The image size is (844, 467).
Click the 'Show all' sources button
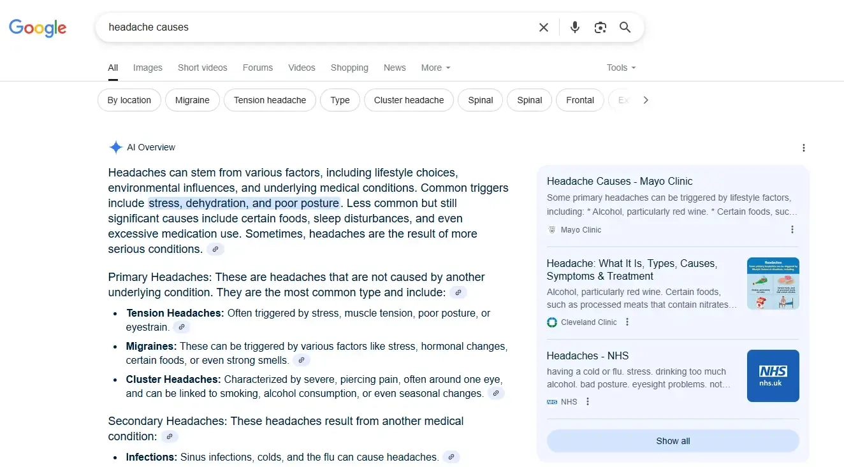click(x=673, y=441)
